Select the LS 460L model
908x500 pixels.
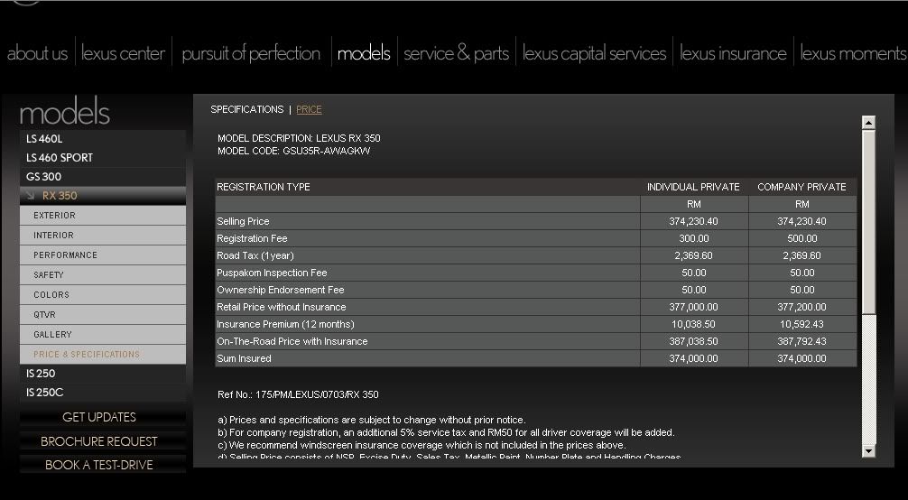tap(44, 139)
